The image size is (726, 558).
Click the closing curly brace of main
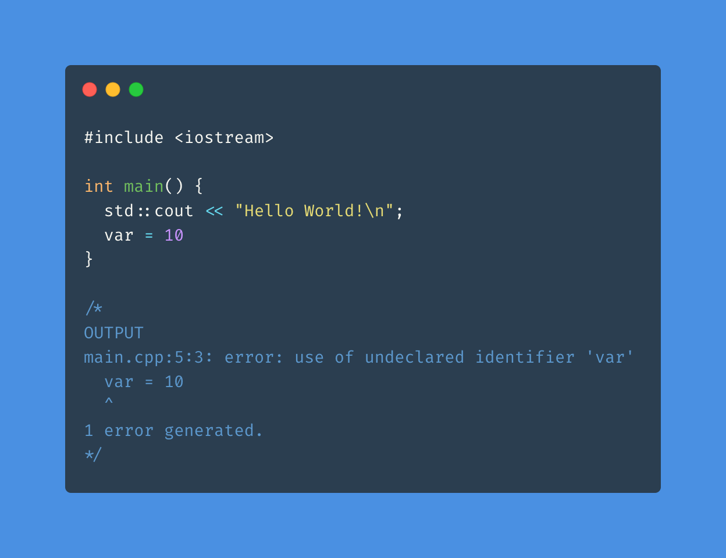coord(89,259)
